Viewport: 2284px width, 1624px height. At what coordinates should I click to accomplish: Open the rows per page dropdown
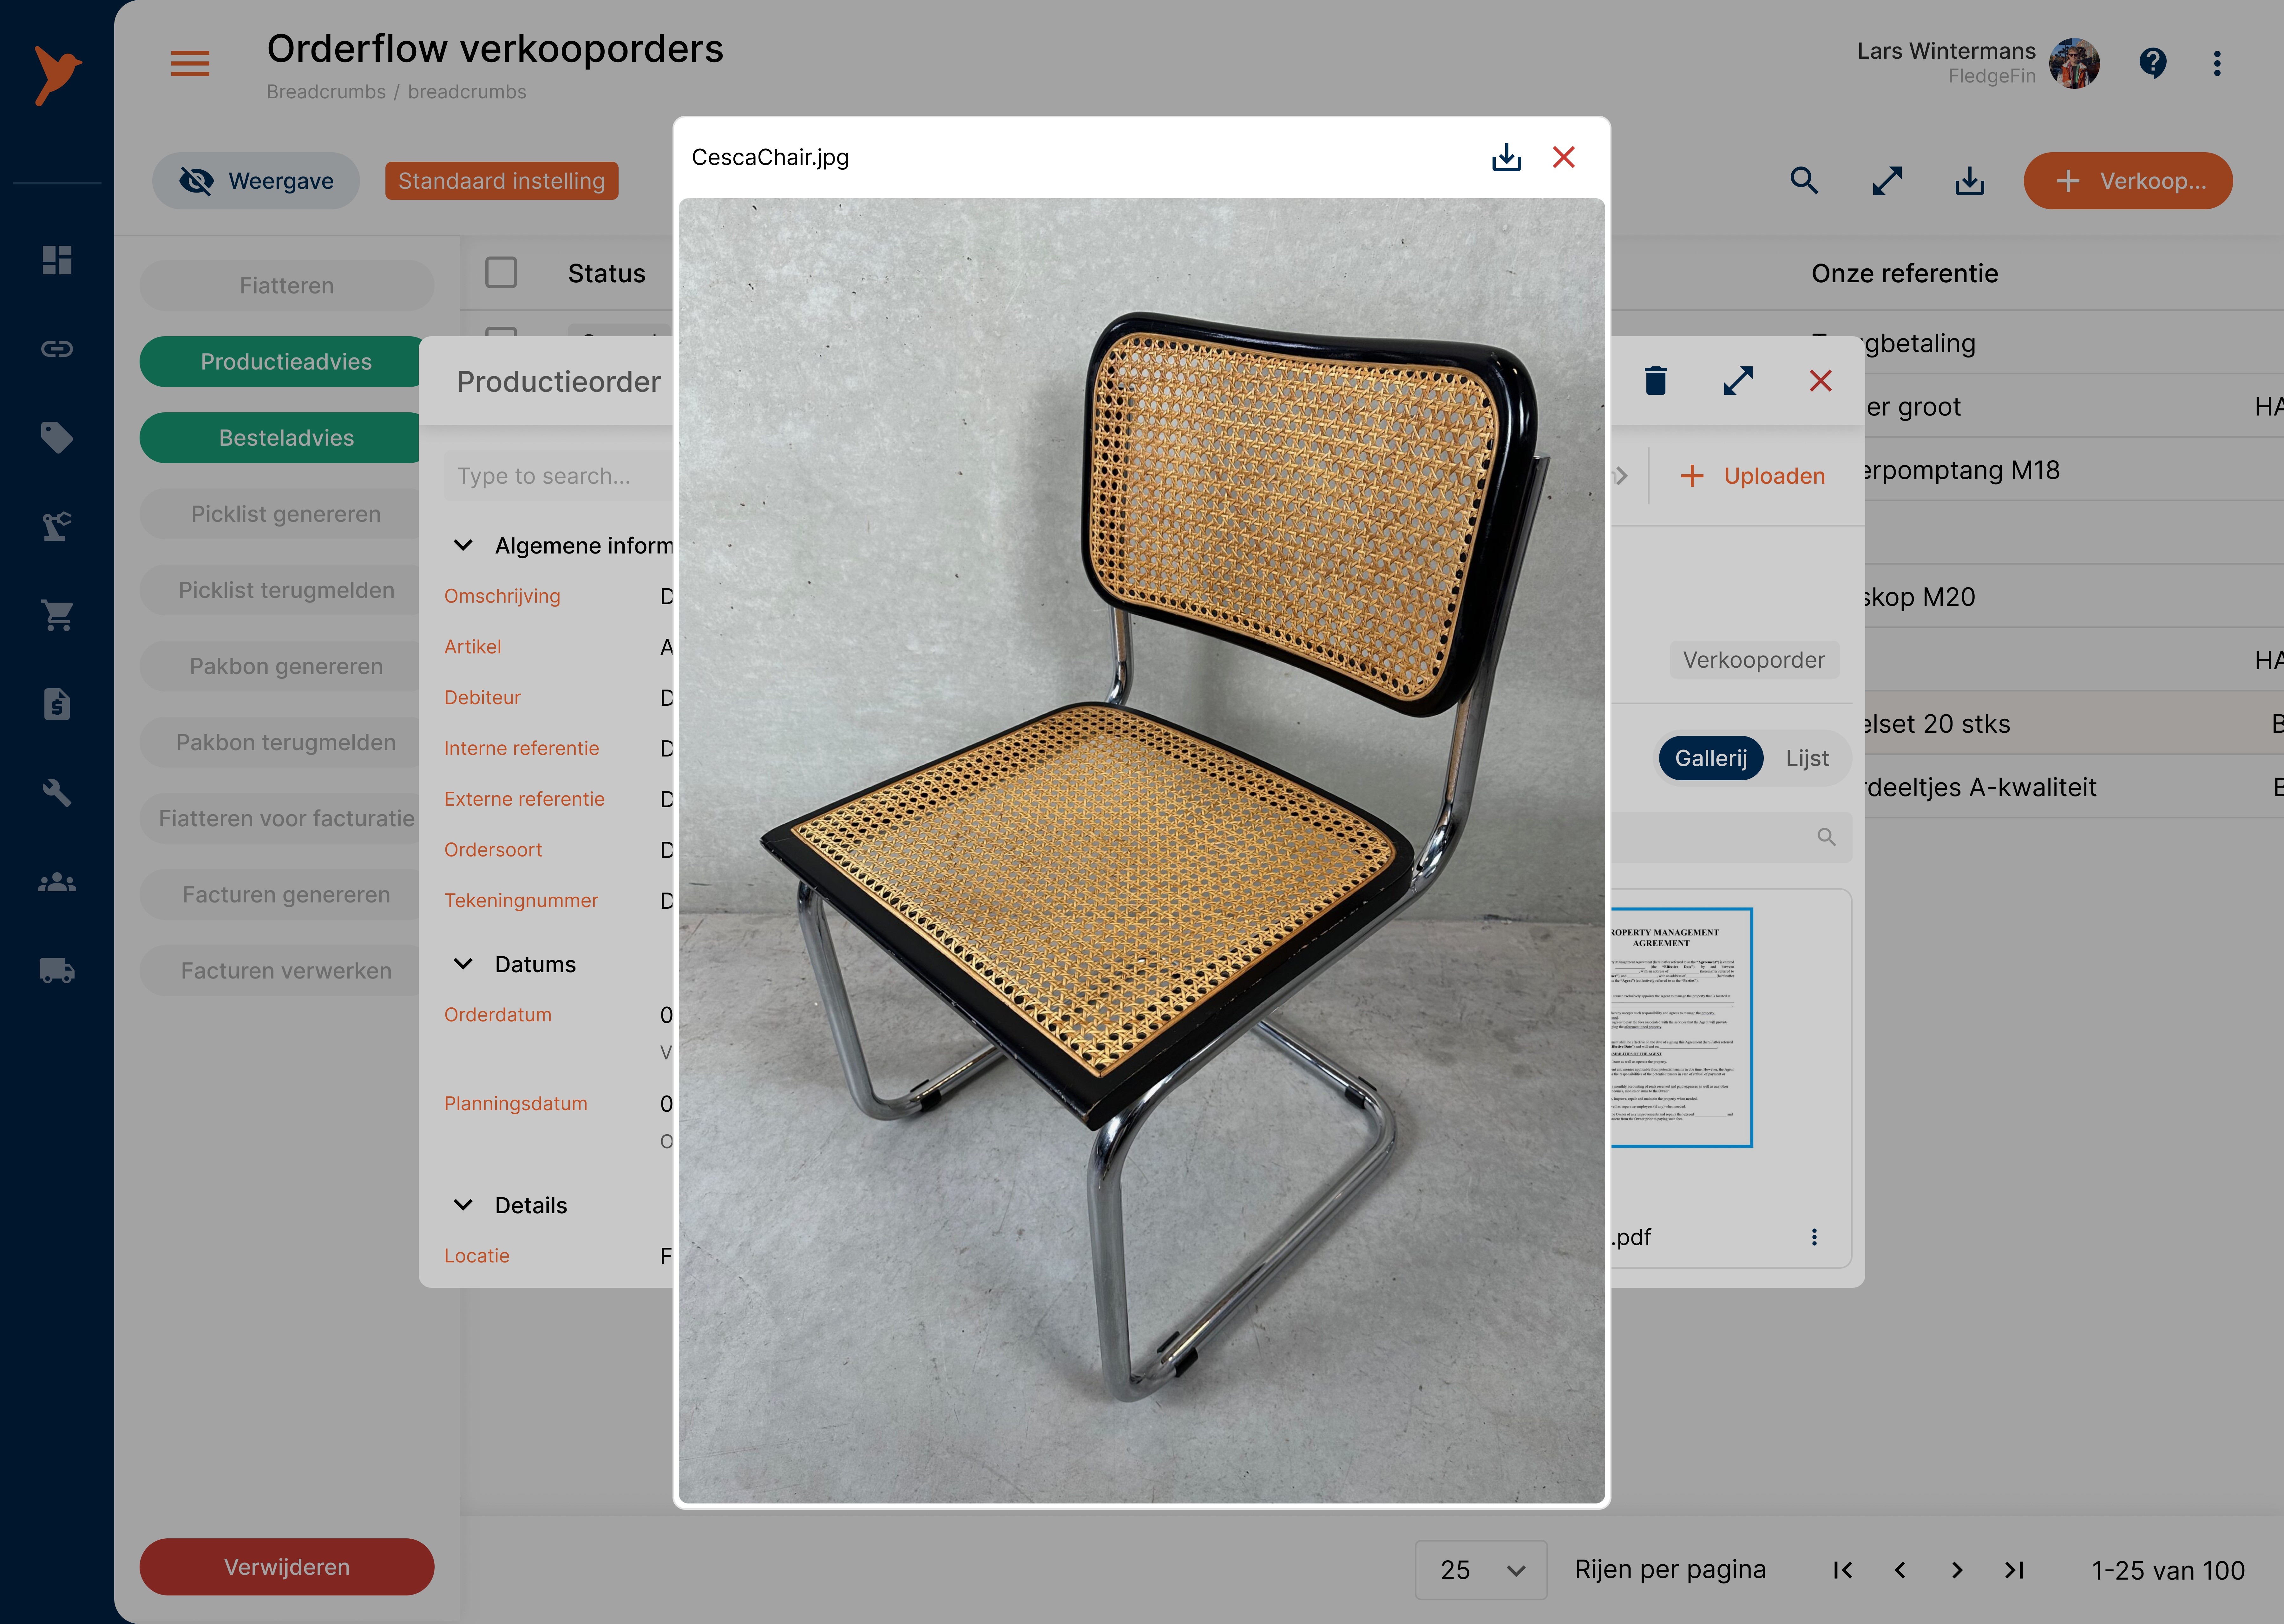pos(1481,1570)
